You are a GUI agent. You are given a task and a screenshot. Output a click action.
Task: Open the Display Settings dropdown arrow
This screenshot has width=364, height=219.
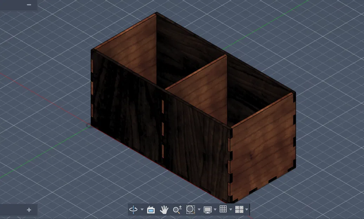click(x=215, y=210)
